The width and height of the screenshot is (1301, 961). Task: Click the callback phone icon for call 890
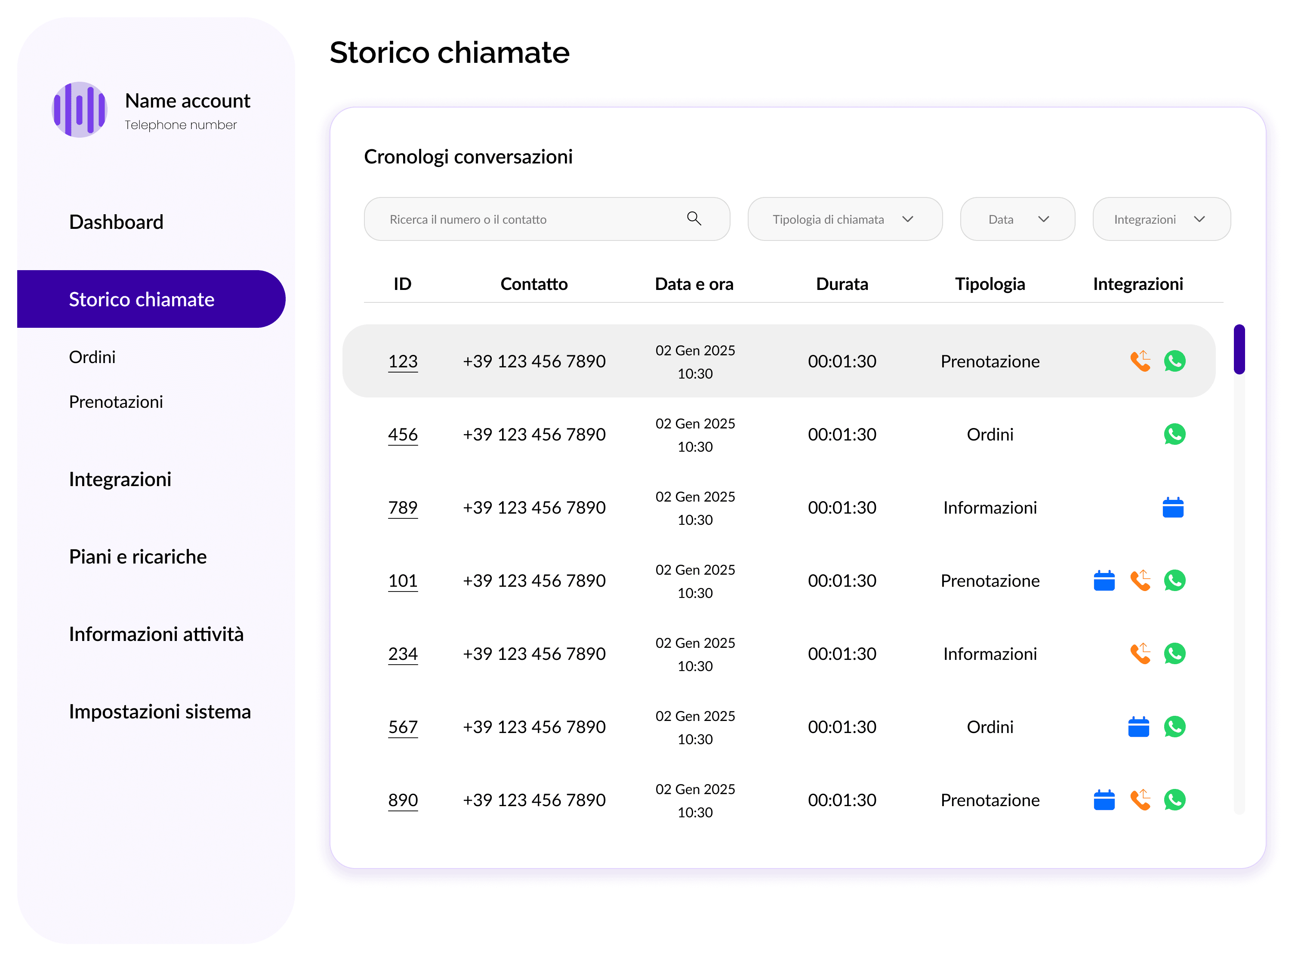point(1140,799)
